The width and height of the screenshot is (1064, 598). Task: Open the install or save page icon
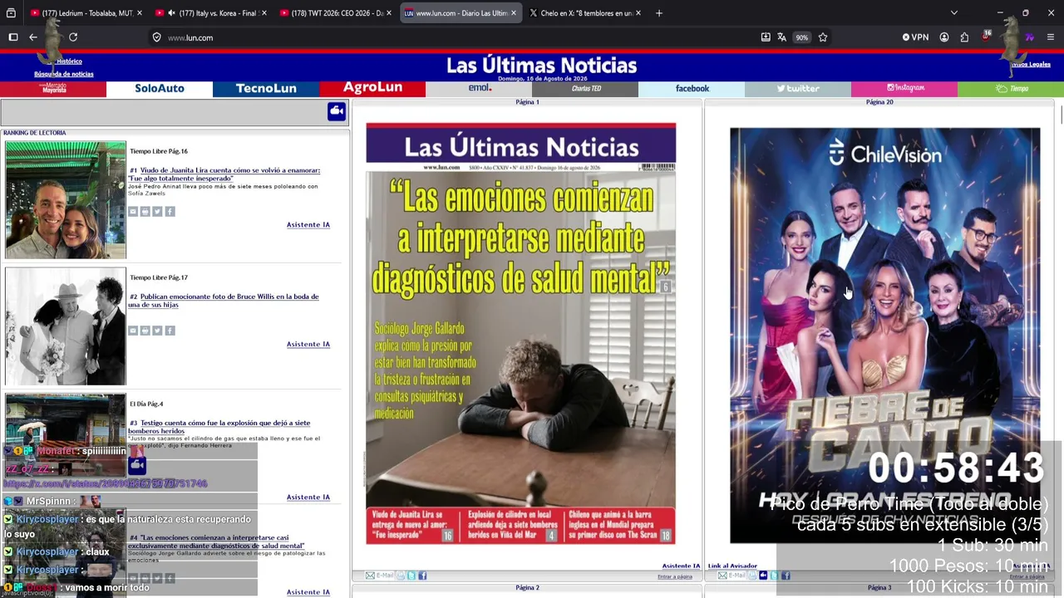point(766,37)
